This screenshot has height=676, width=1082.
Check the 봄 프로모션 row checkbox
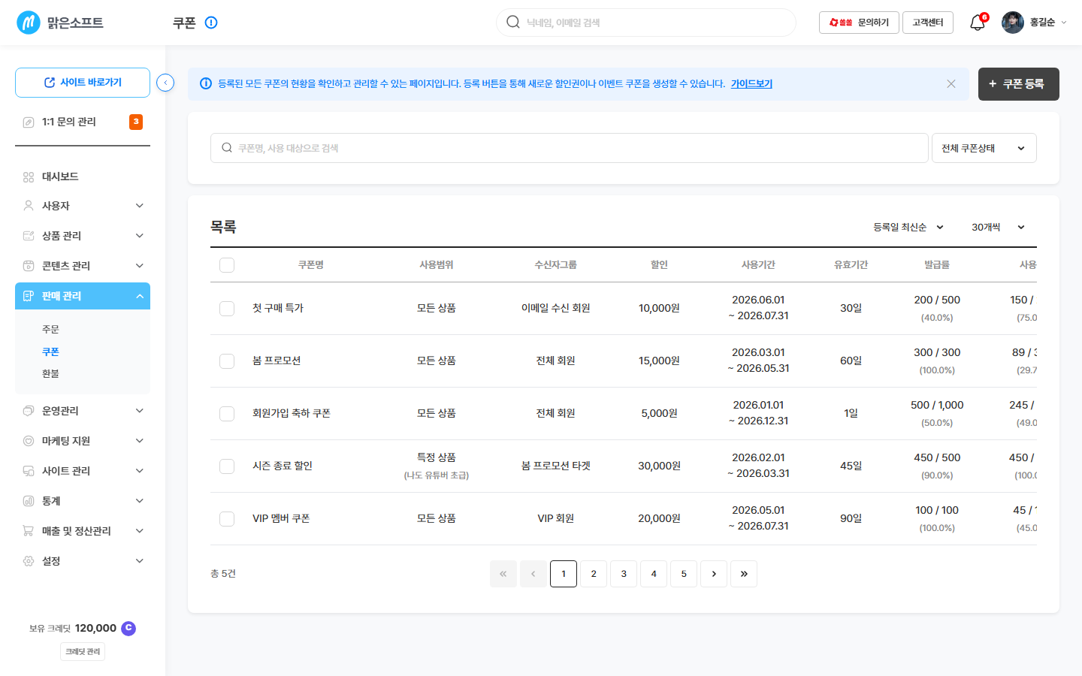pos(227,361)
